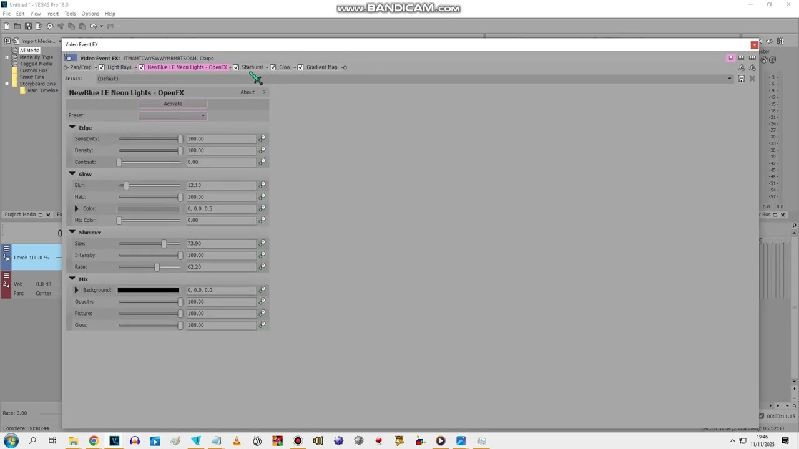Click the Blur slider handle
This screenshot has height=449, width=799.
(126, 185)
